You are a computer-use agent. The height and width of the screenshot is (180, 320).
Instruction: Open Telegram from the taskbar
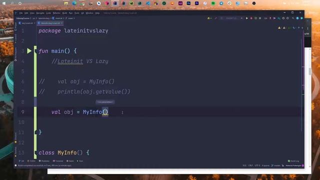[221, 3]
